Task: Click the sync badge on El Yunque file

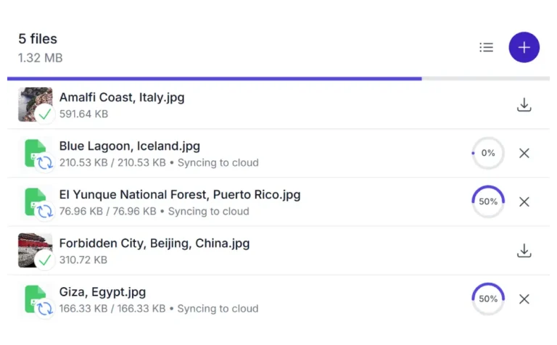Action: pyautogui.click(x=45, y=212)
